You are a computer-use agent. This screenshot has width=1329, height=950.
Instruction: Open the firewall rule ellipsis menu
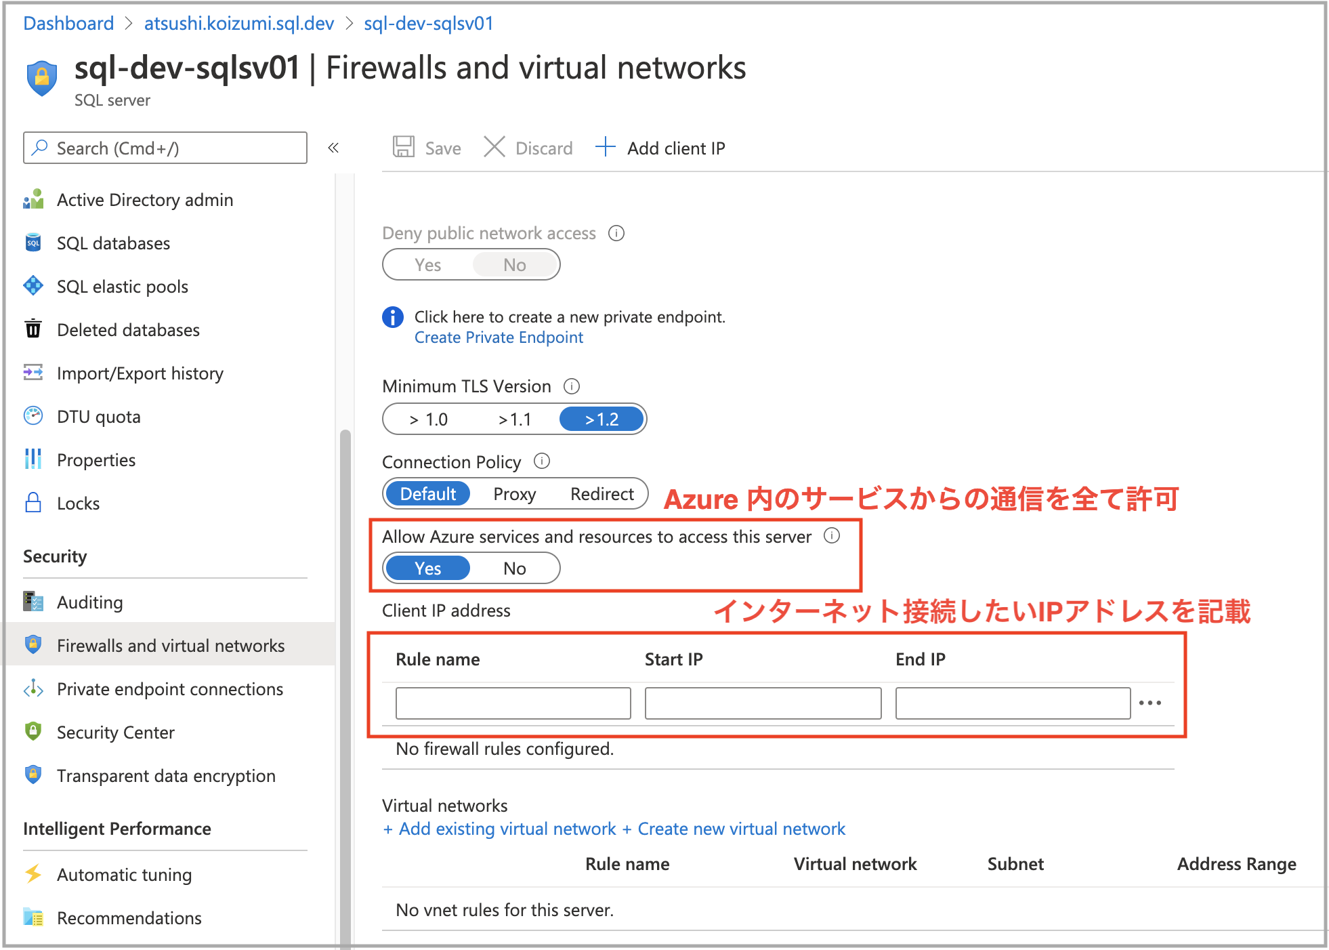click(1150, 703)
